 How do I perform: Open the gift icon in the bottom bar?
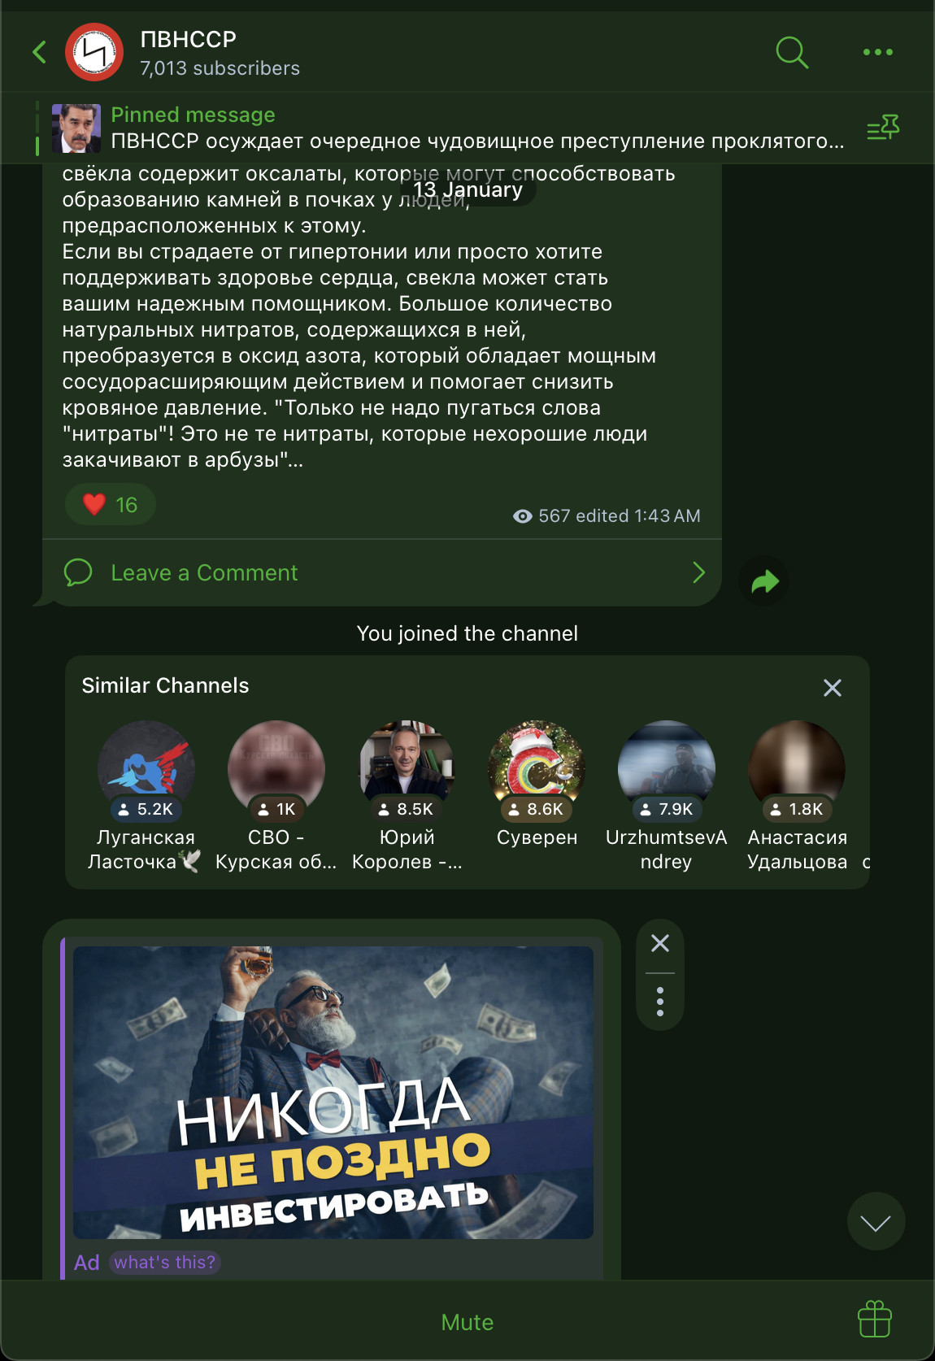point(875,1319)
